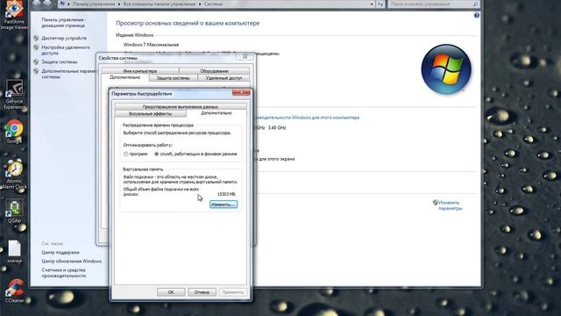Click heading 'Просмотр основных сведений о вашем компьютере'
561x316 pixels.
(x=188, y=24)
